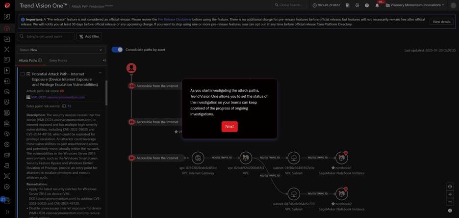The height and width of the screenshot is (218, 459).
Task: Collapse the Potential Attack Path card chevron
Action: pos(100,73)
